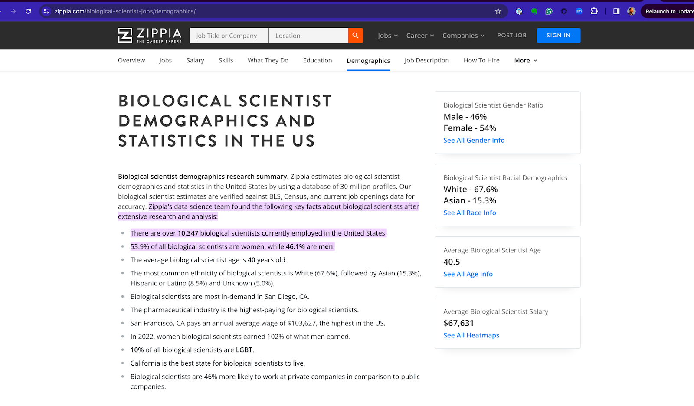Click the $67,631 salary value
694x406 pixels.
[458, 323]
